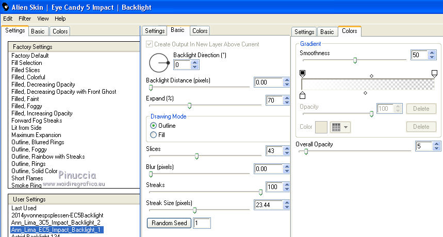Viewport: 443px width, 237px height.
Task: Select Forward Fog Streaks preset
Action: pos(37,121)
